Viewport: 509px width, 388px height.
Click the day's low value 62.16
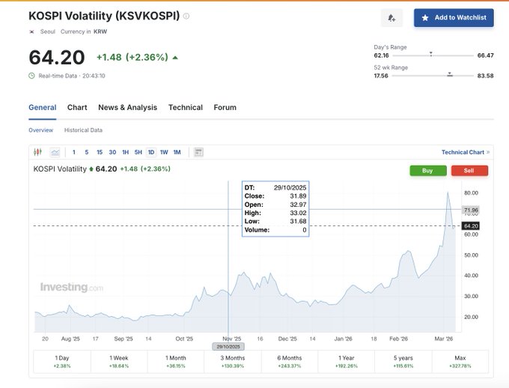[382, 55]
